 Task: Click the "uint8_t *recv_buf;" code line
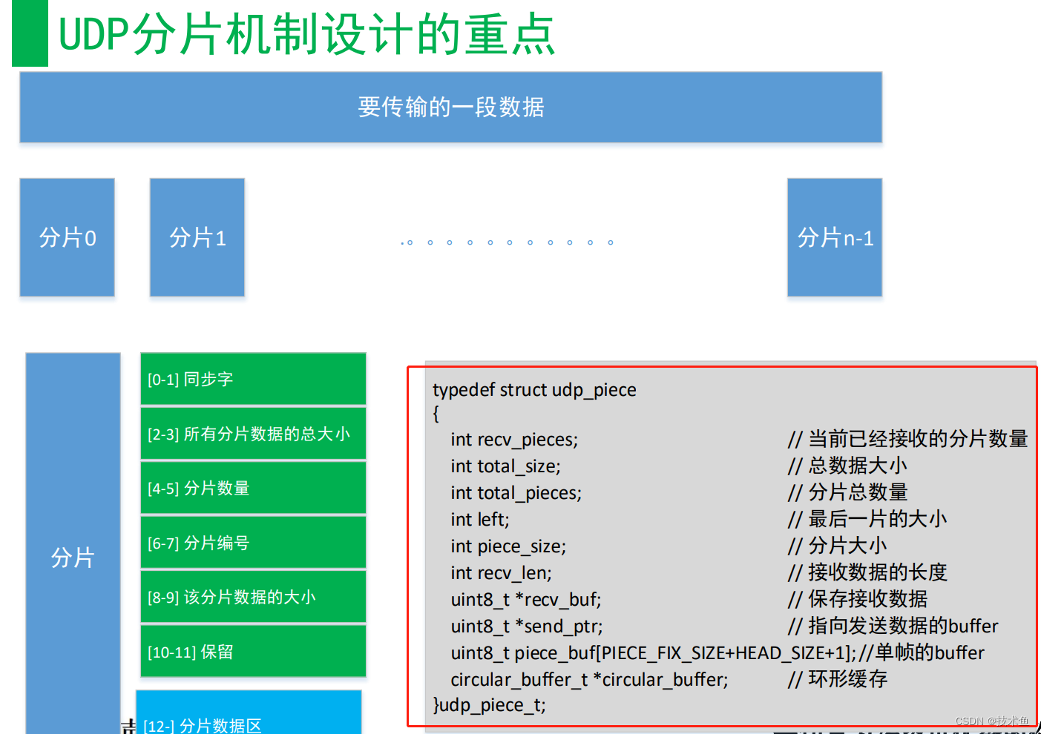[x=526, y=600]
